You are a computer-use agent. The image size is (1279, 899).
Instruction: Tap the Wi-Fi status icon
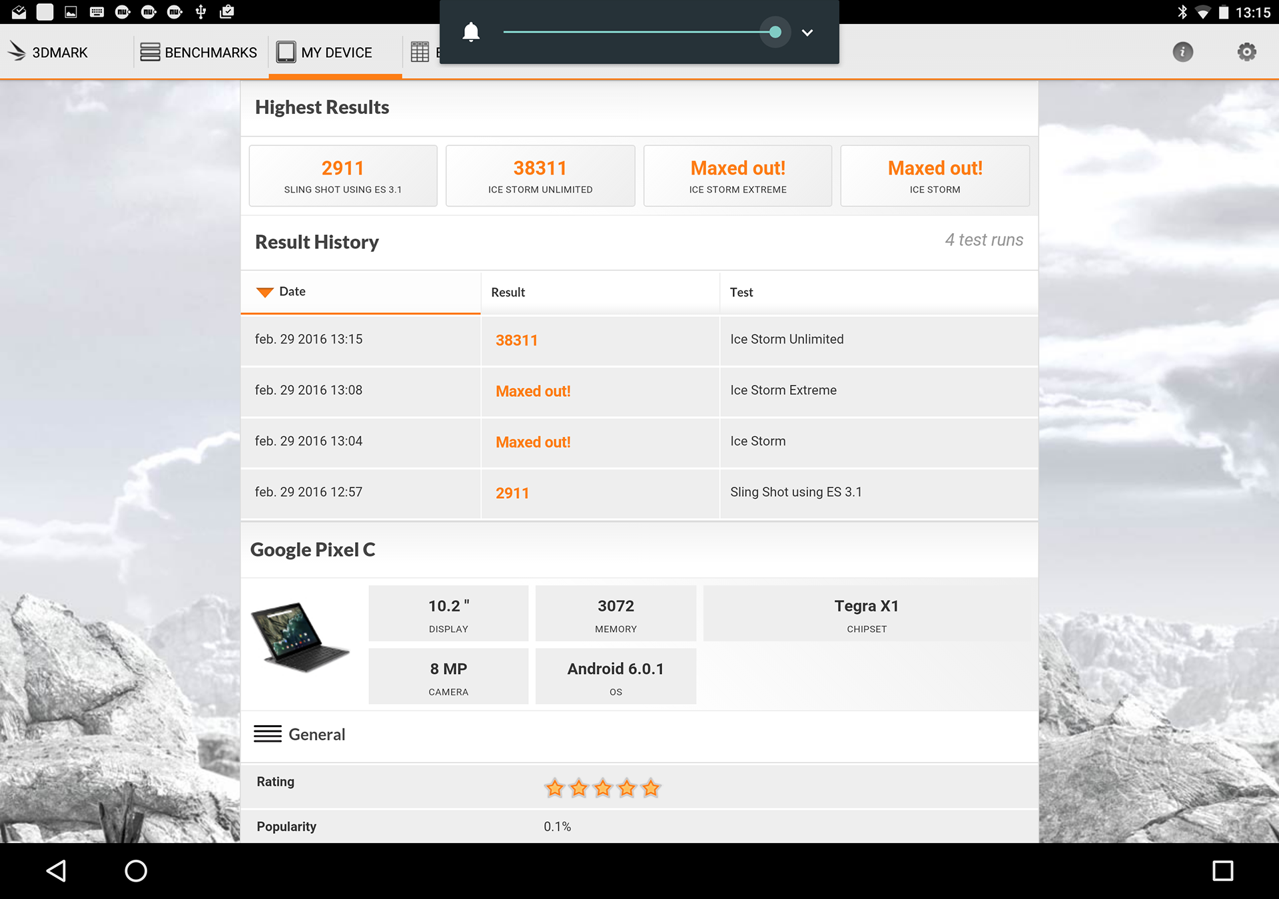[x=1202, y=13]
